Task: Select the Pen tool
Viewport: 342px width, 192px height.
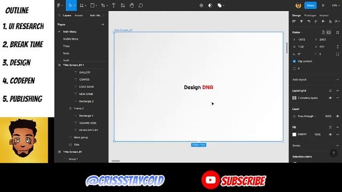Action: tap(103, 5)
